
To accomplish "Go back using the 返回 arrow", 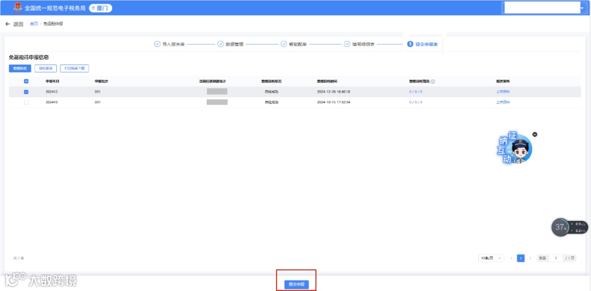I will pos(14,24).
